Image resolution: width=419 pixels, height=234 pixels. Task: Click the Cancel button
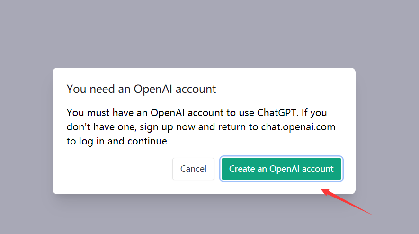193,169
